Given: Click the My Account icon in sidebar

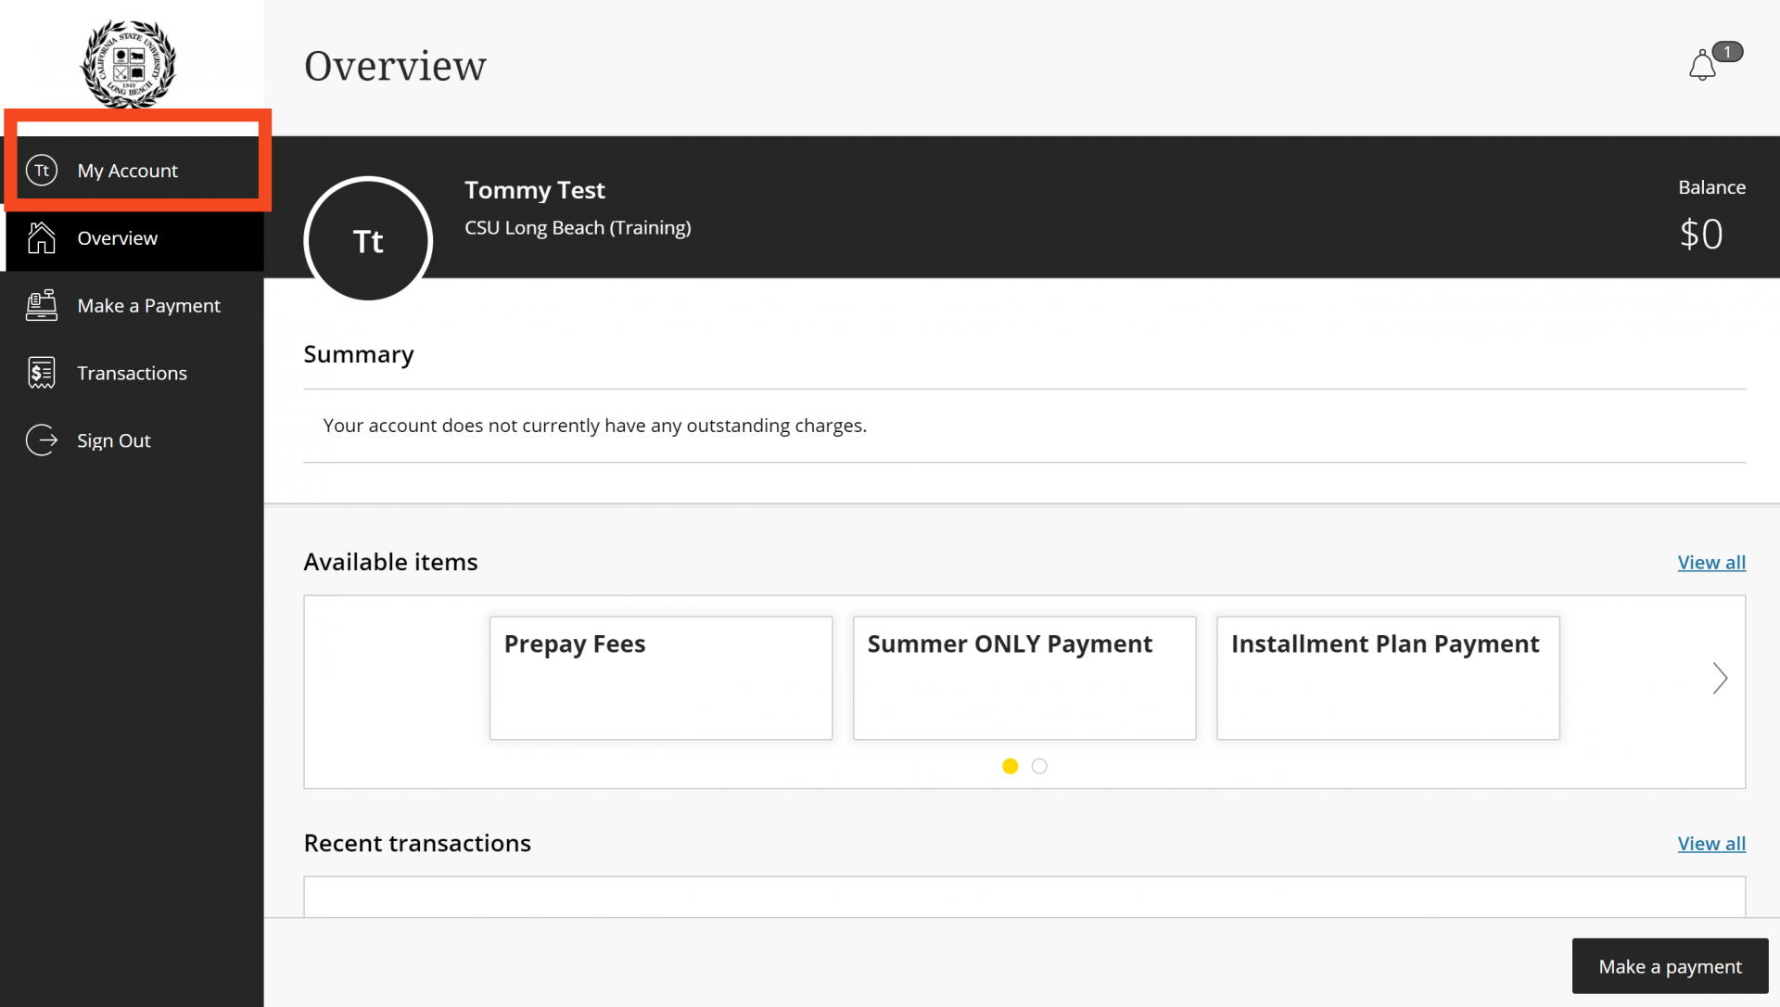Looking at the screenshot, I should tap(43, 170).
